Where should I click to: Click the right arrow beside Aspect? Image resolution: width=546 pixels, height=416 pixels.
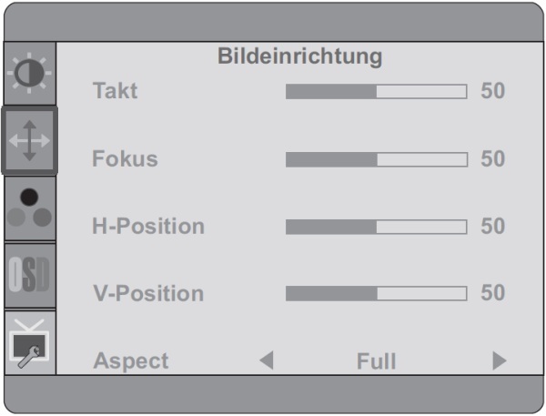pyautogui.click(x=500, y=360)
